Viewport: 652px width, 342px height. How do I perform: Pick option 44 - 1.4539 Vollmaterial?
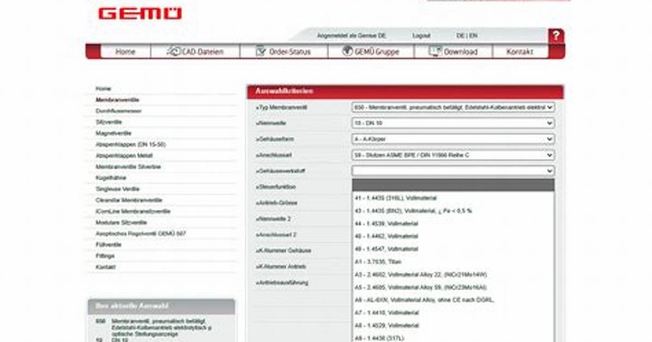pos(453,224)
